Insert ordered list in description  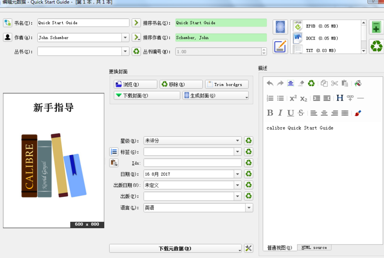pos(270,98)
